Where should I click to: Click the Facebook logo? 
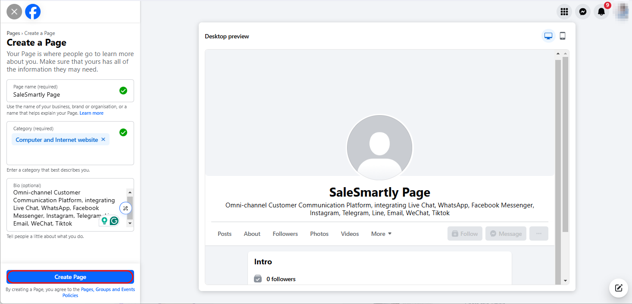coord(32,12)
